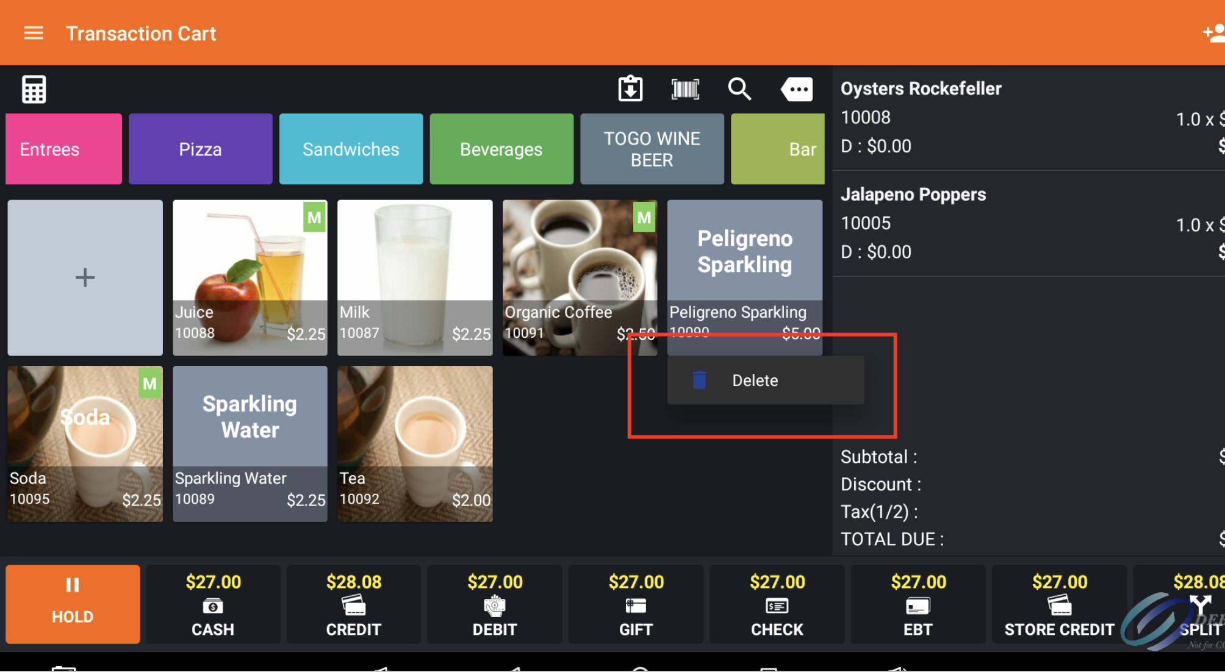Click the add customer icon

coord(1213,33)
